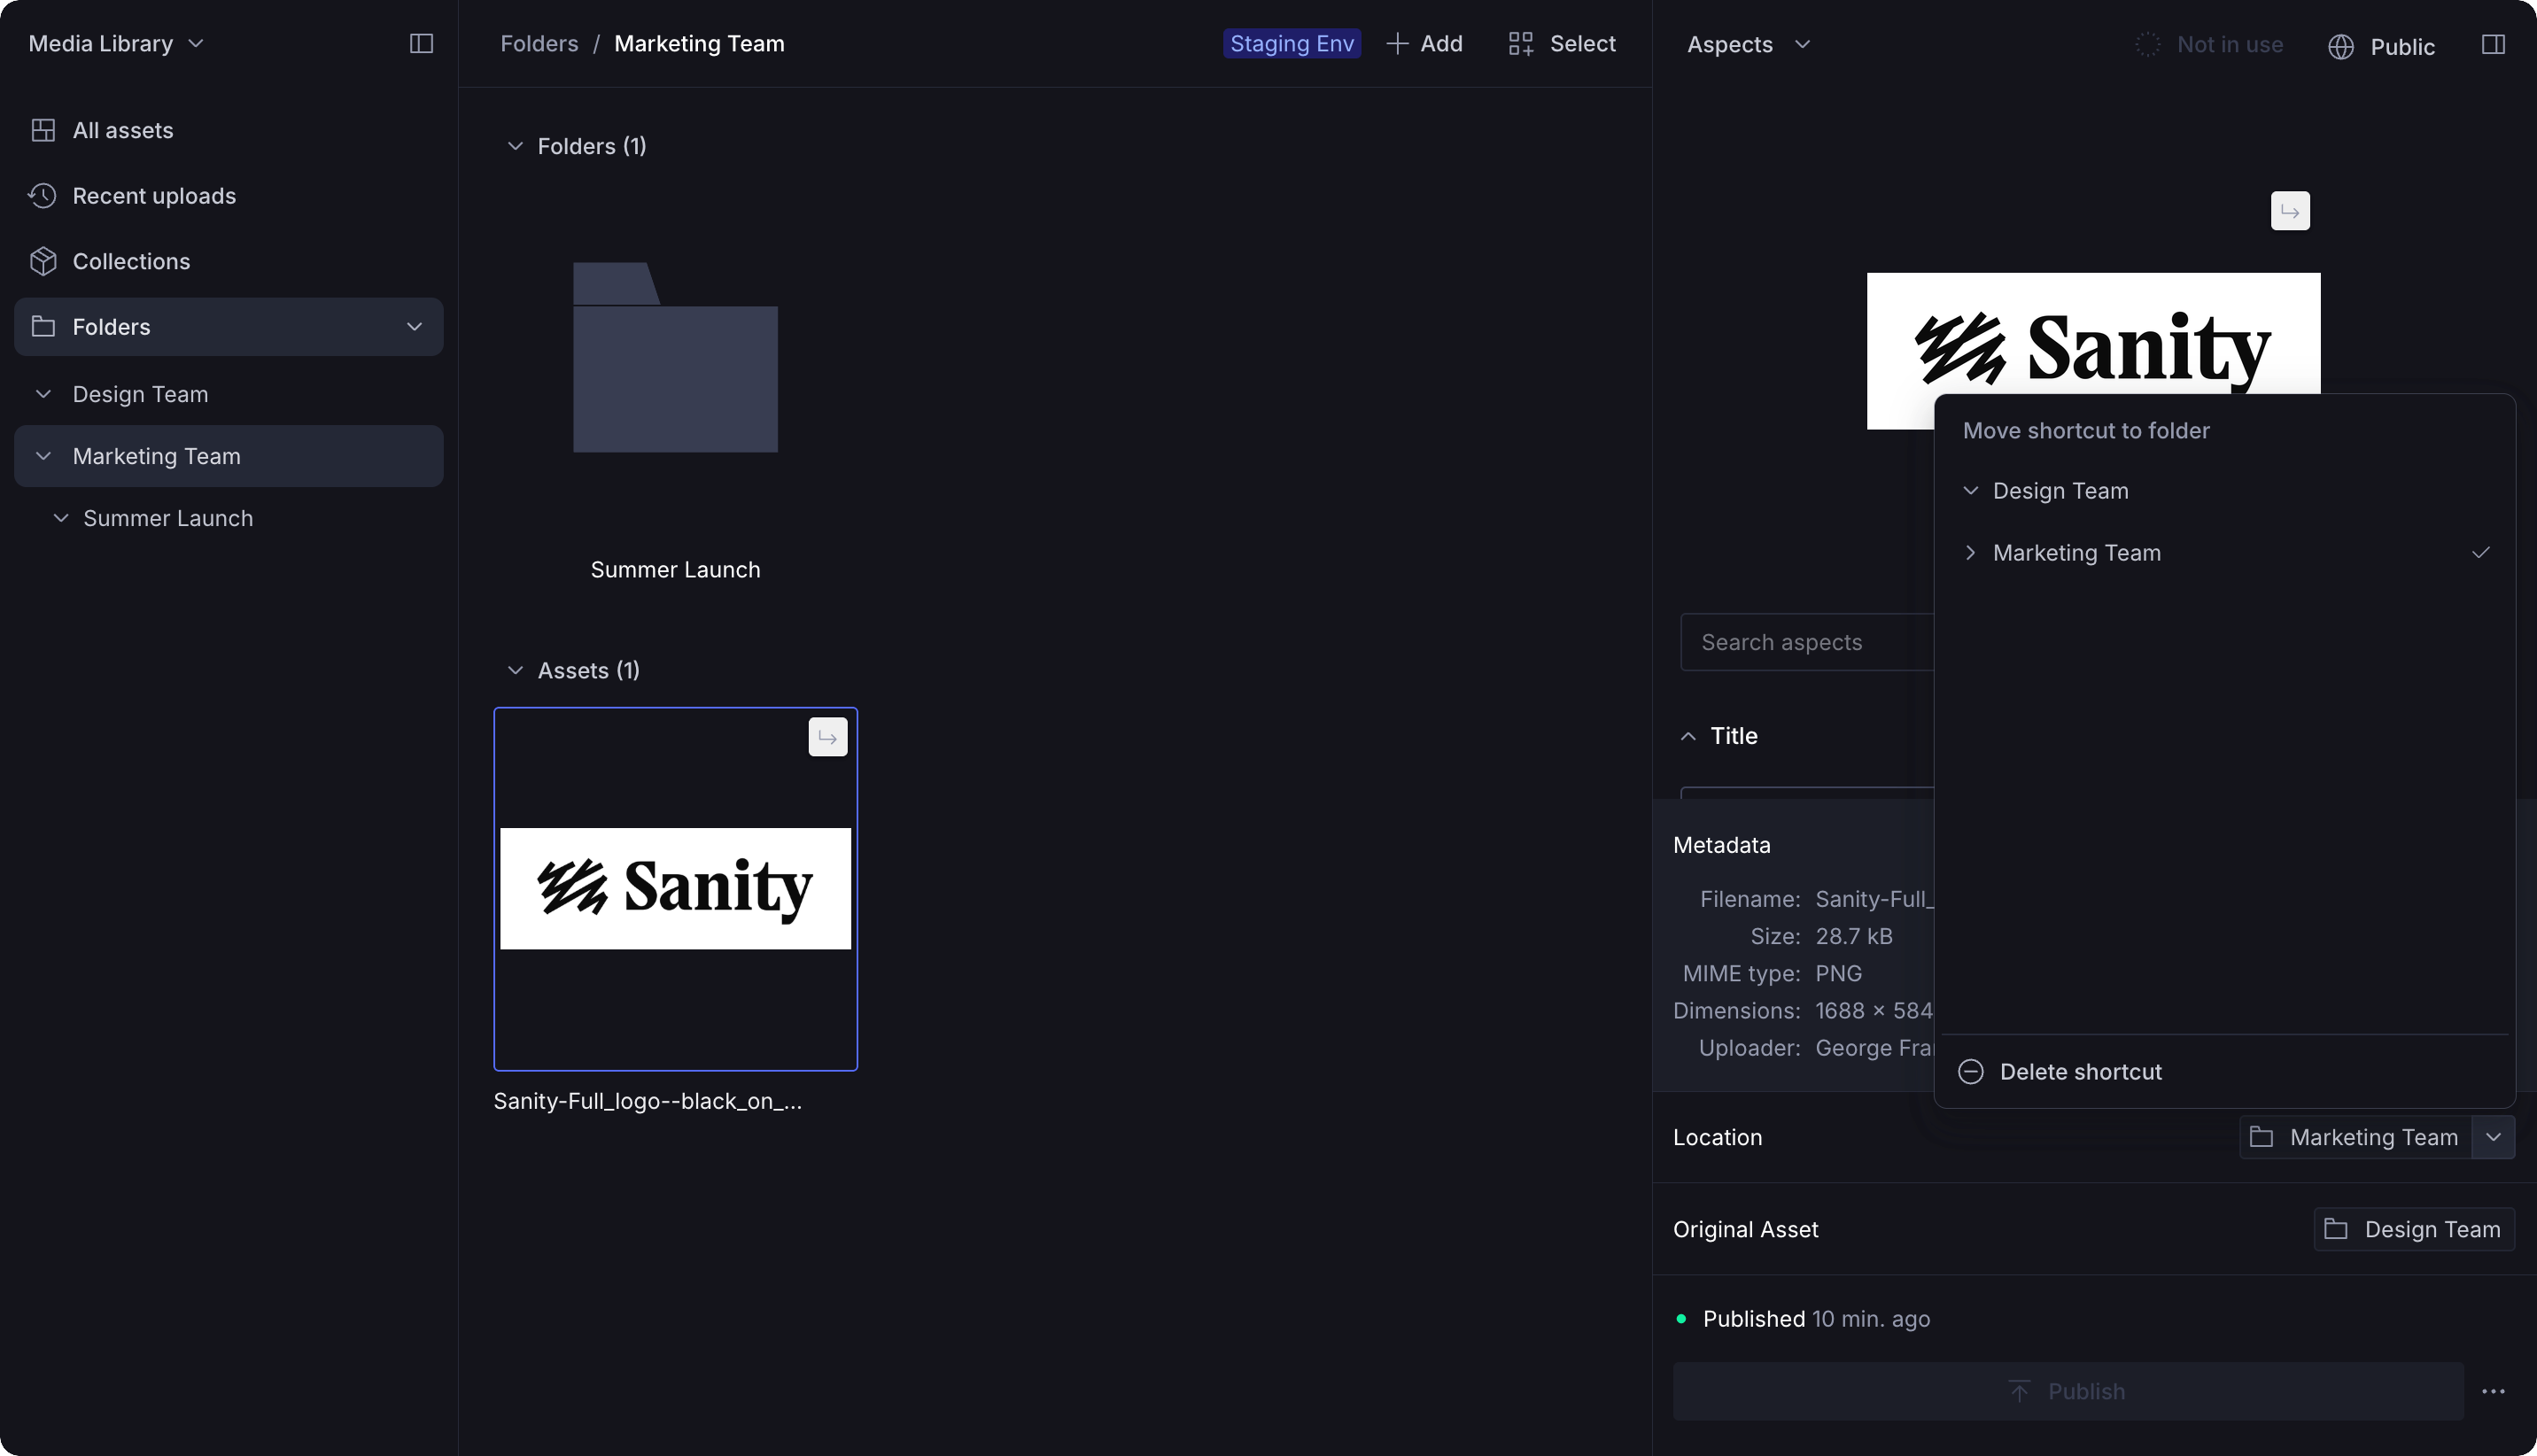Toggle the right inspector panel icon
The image size is (2537, 1456).
[x=2493, y=45]
